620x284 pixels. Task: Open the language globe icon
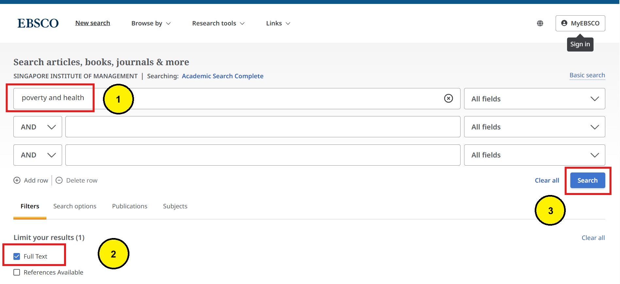click(540, 23)
